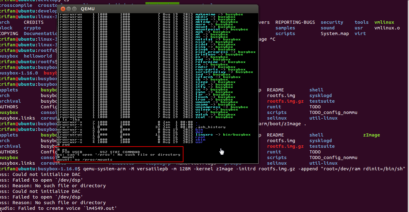Click 'mountpoint -> busybox' entry in QEMU

221,29
